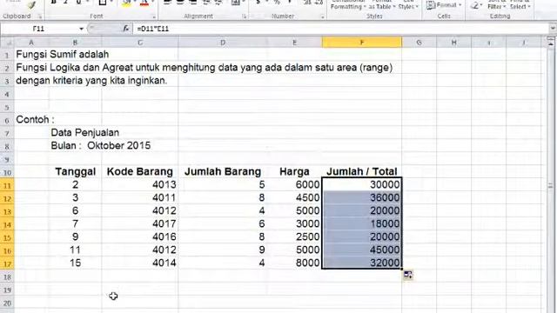Click Tanggal cell 15
The height and width of the screenshot is (313, 557).
click(76, 263)
